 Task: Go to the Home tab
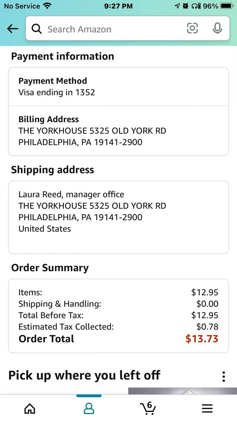[x=30, y=409]
